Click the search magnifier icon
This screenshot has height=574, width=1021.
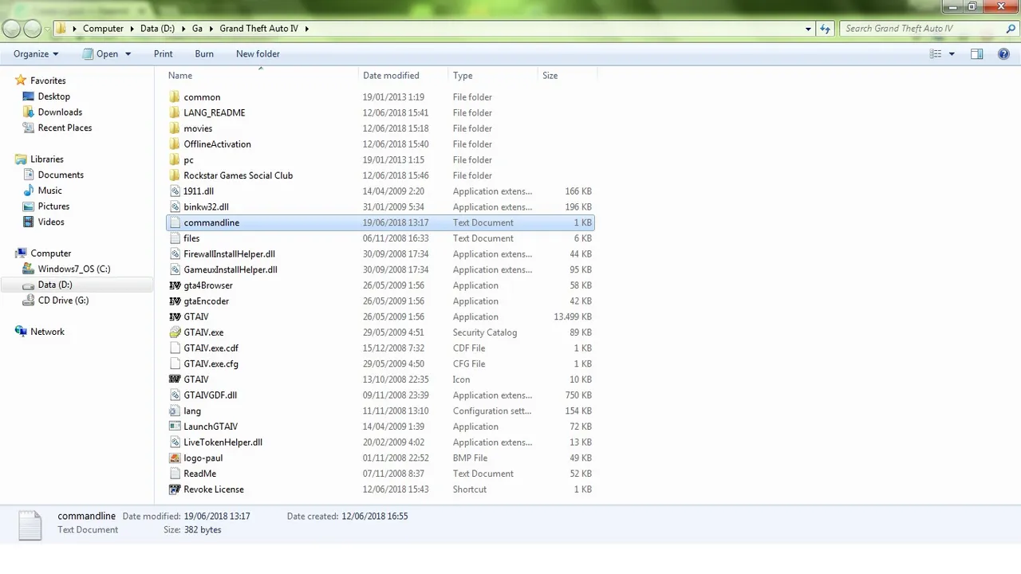tap(1011, 29)
